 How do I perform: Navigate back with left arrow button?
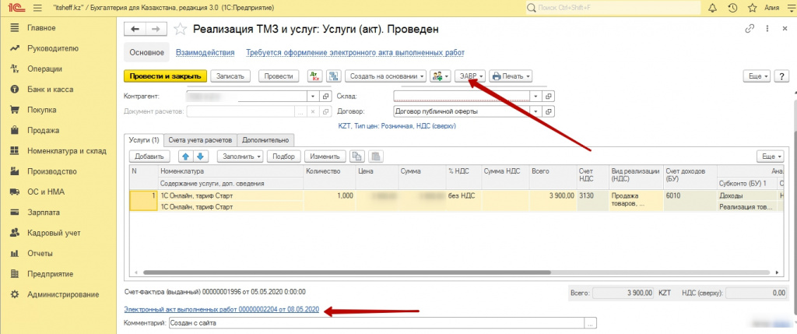[135, 30]
